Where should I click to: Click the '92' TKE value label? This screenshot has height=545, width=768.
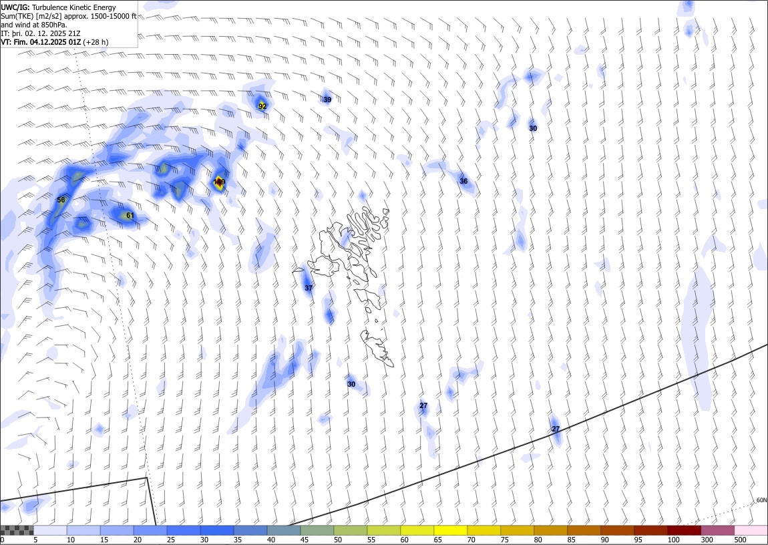(262, 106)
